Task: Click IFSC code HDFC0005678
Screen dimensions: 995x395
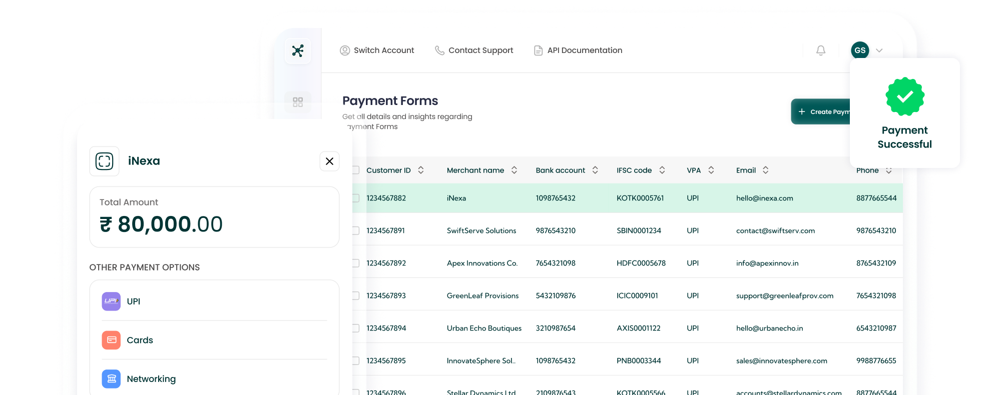Action: point(641,263)
